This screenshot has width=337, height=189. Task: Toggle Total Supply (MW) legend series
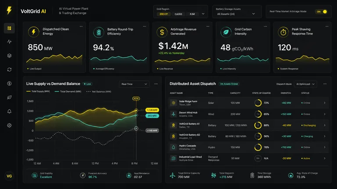pos(38,91)
